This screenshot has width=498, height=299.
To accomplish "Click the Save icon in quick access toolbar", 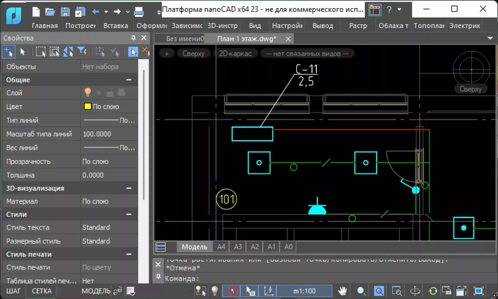I will [x=65, y=12].
